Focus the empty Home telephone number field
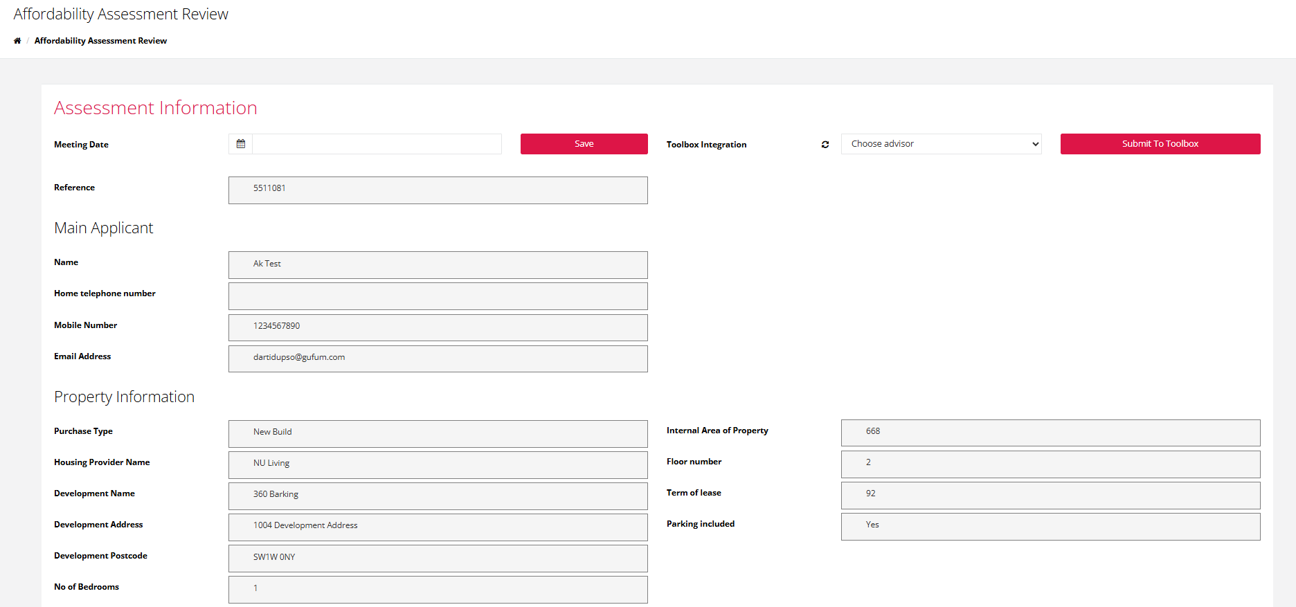The height and width of the screenshot is (607, 1296). [x=438, y=296]
